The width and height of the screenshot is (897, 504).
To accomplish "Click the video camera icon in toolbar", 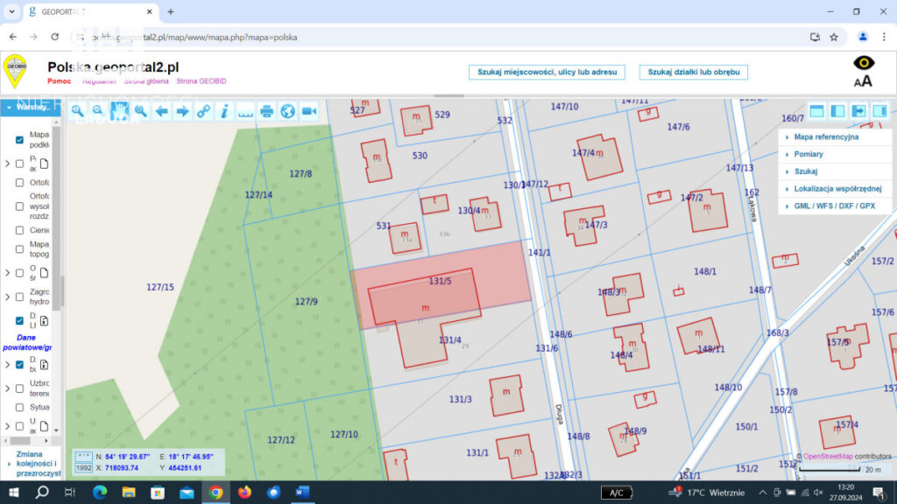I will [x=308, y=111].
